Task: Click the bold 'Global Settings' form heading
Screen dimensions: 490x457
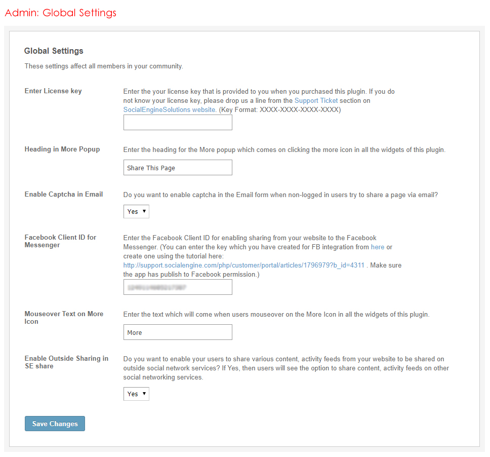Action: [54, 51]
